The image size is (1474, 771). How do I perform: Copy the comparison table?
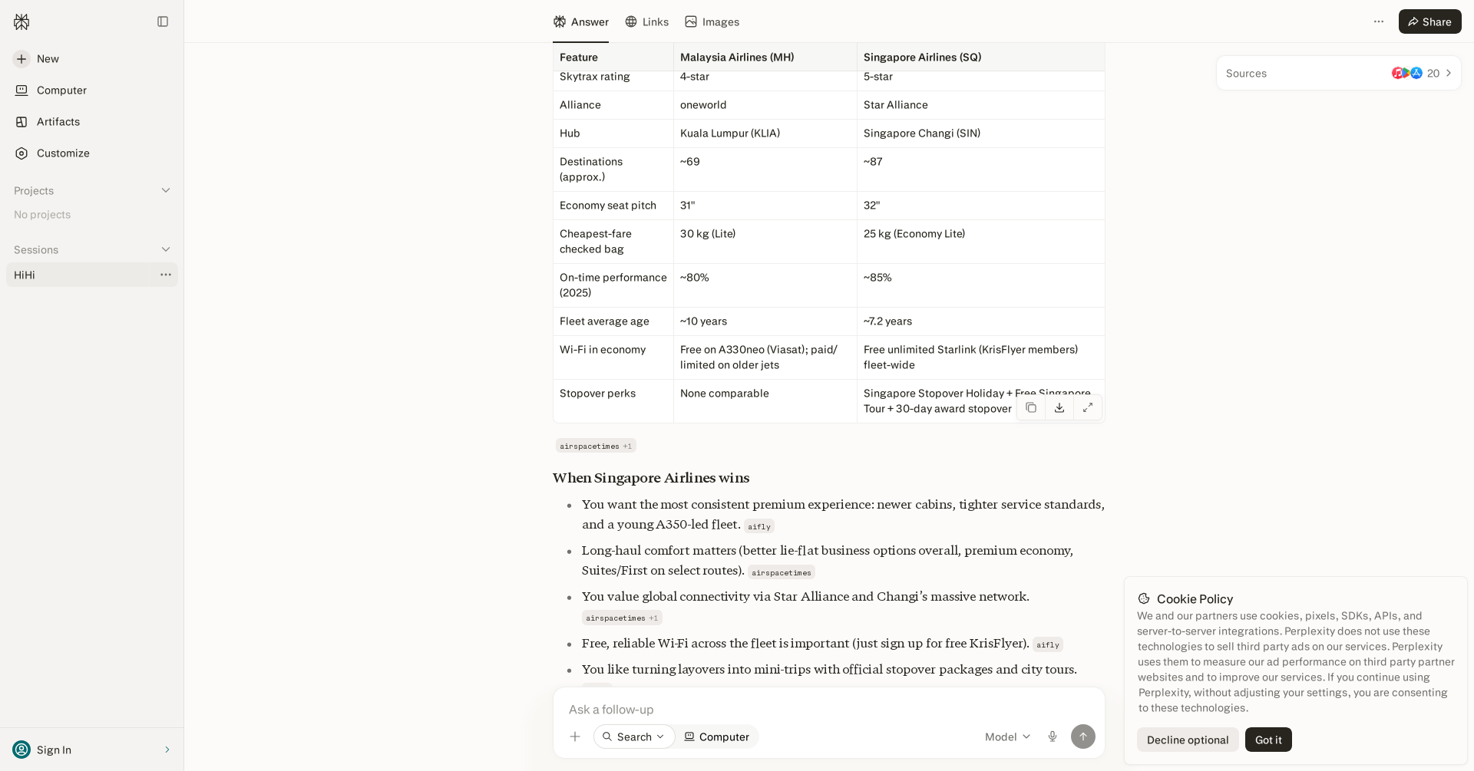point(1031,407)
